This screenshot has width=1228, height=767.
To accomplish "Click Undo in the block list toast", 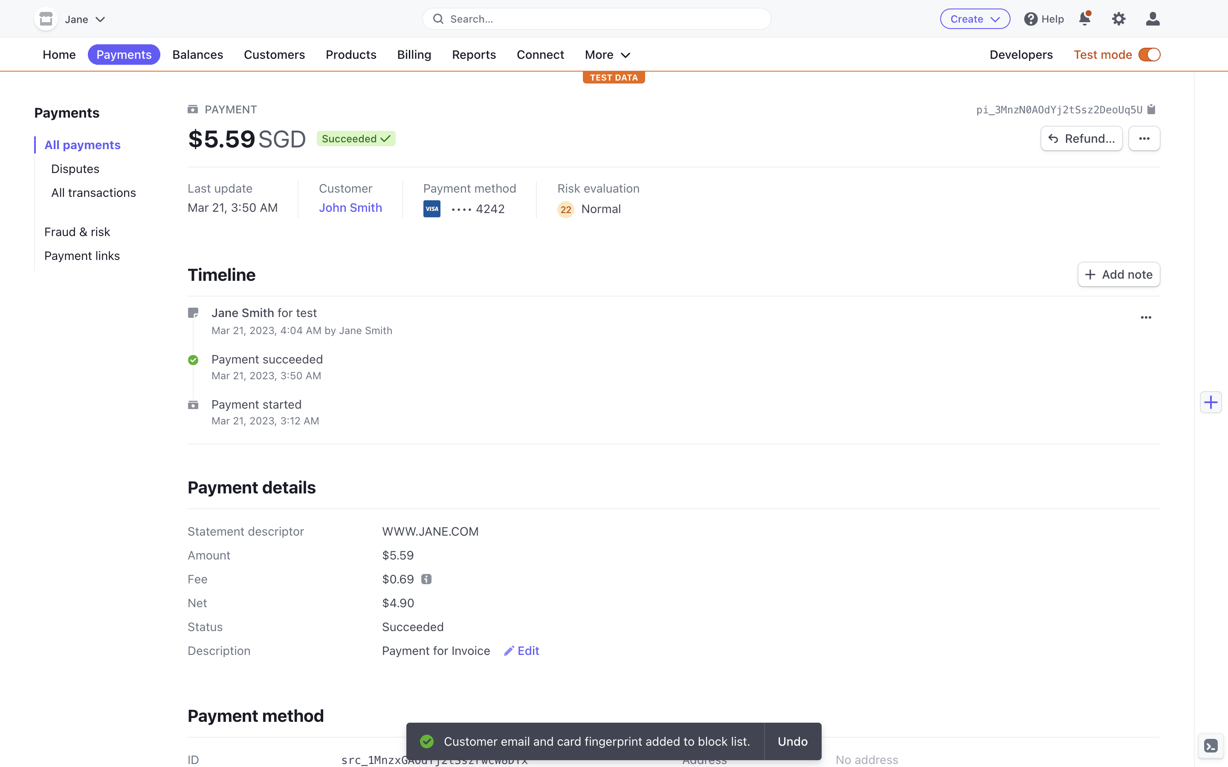I will [792, 741].
